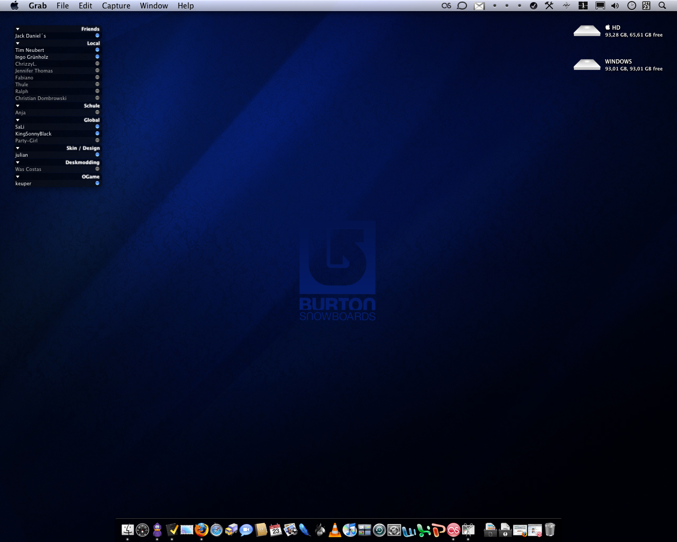This screenshot has width=677, height=542.
Task: Open Last.fm menu bar icon
Action: coord(446,6)
